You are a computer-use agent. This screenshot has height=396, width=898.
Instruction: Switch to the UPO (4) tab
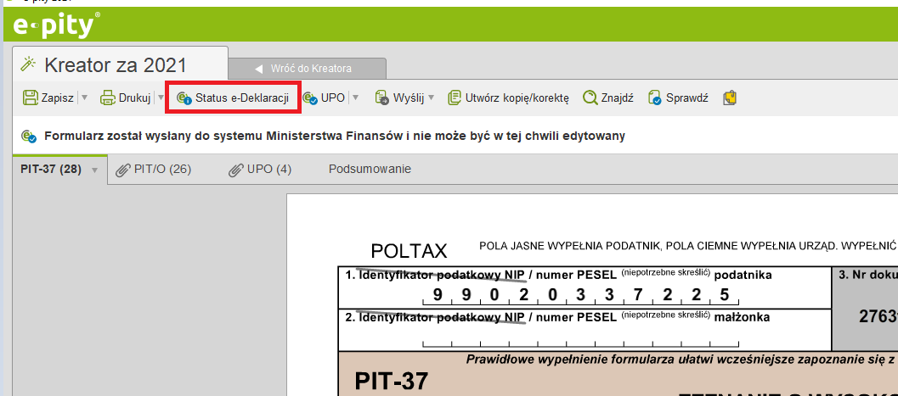pyautogui.click(x=260, y=169)
